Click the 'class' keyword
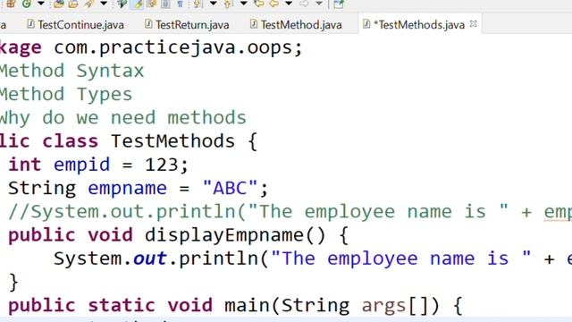Screen dimensions: 572x322 point(71,141)
